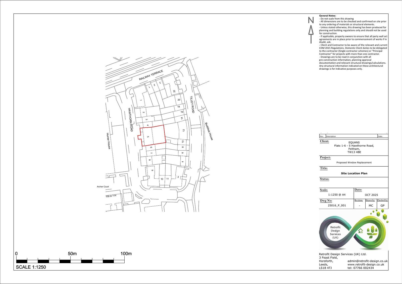
Task: Open the Rev. column in the revision table
Action: coord(322,136)
